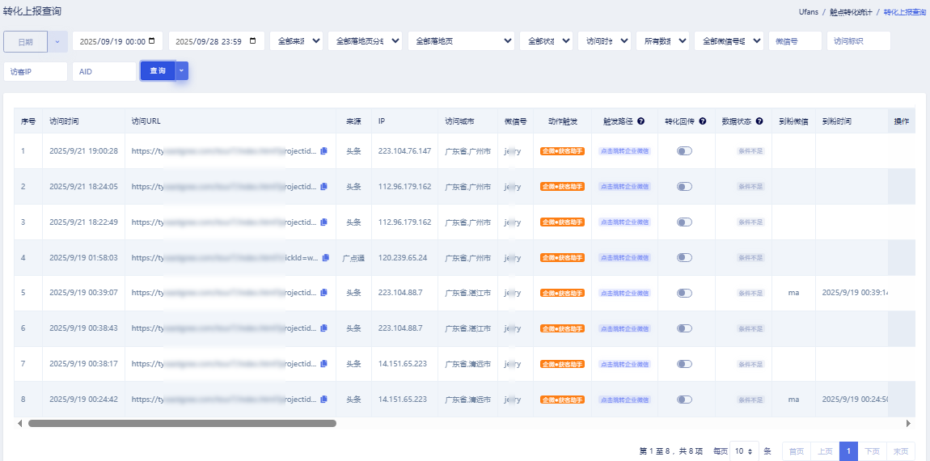Open Ufans breadcrumb link
This screenshot has height=461, width=930.
click(x=810, y=12)
